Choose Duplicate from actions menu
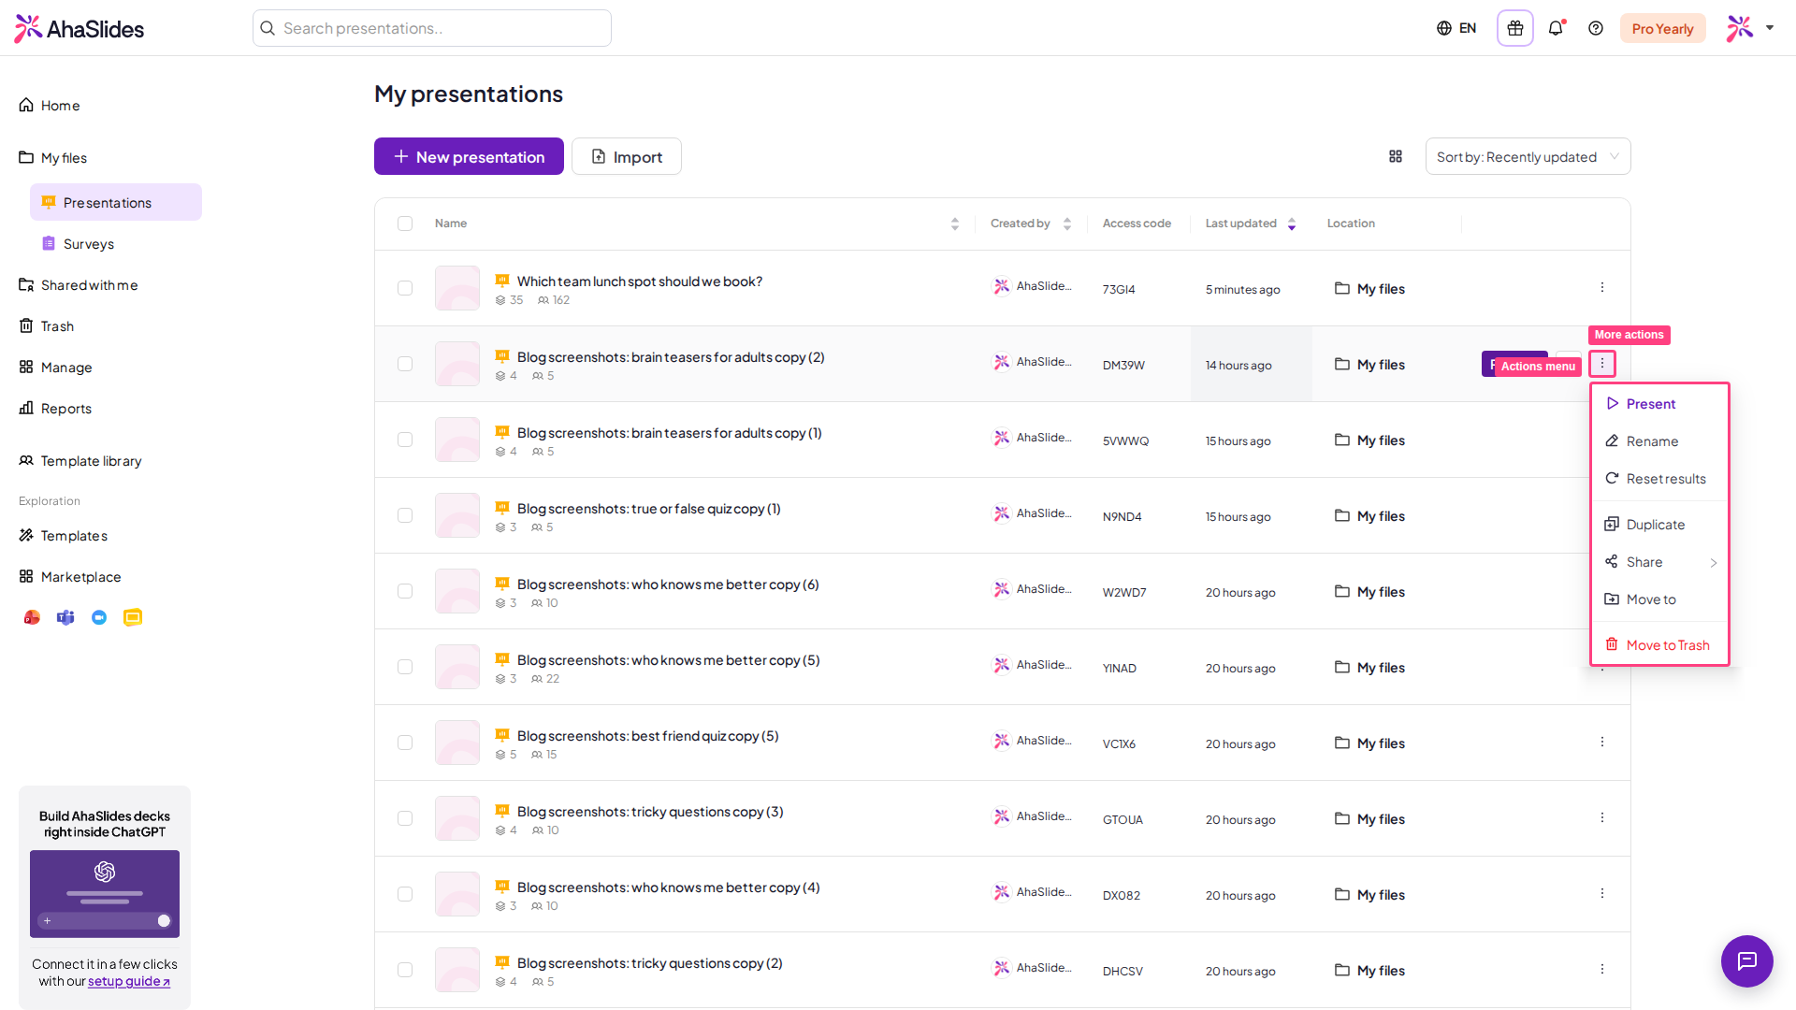Screen dimensions: 1796x1010 (1660, 525)
